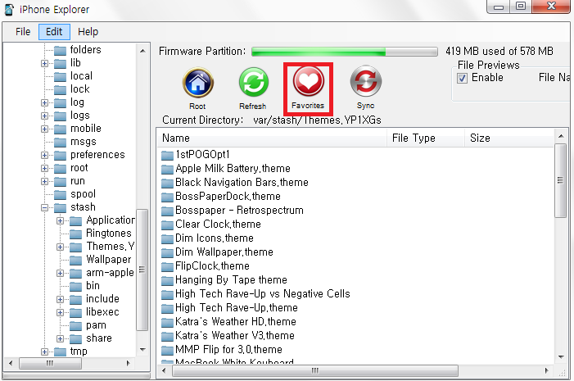
Task: Click file list scroll down arrow
Action: tap(560, 357)
